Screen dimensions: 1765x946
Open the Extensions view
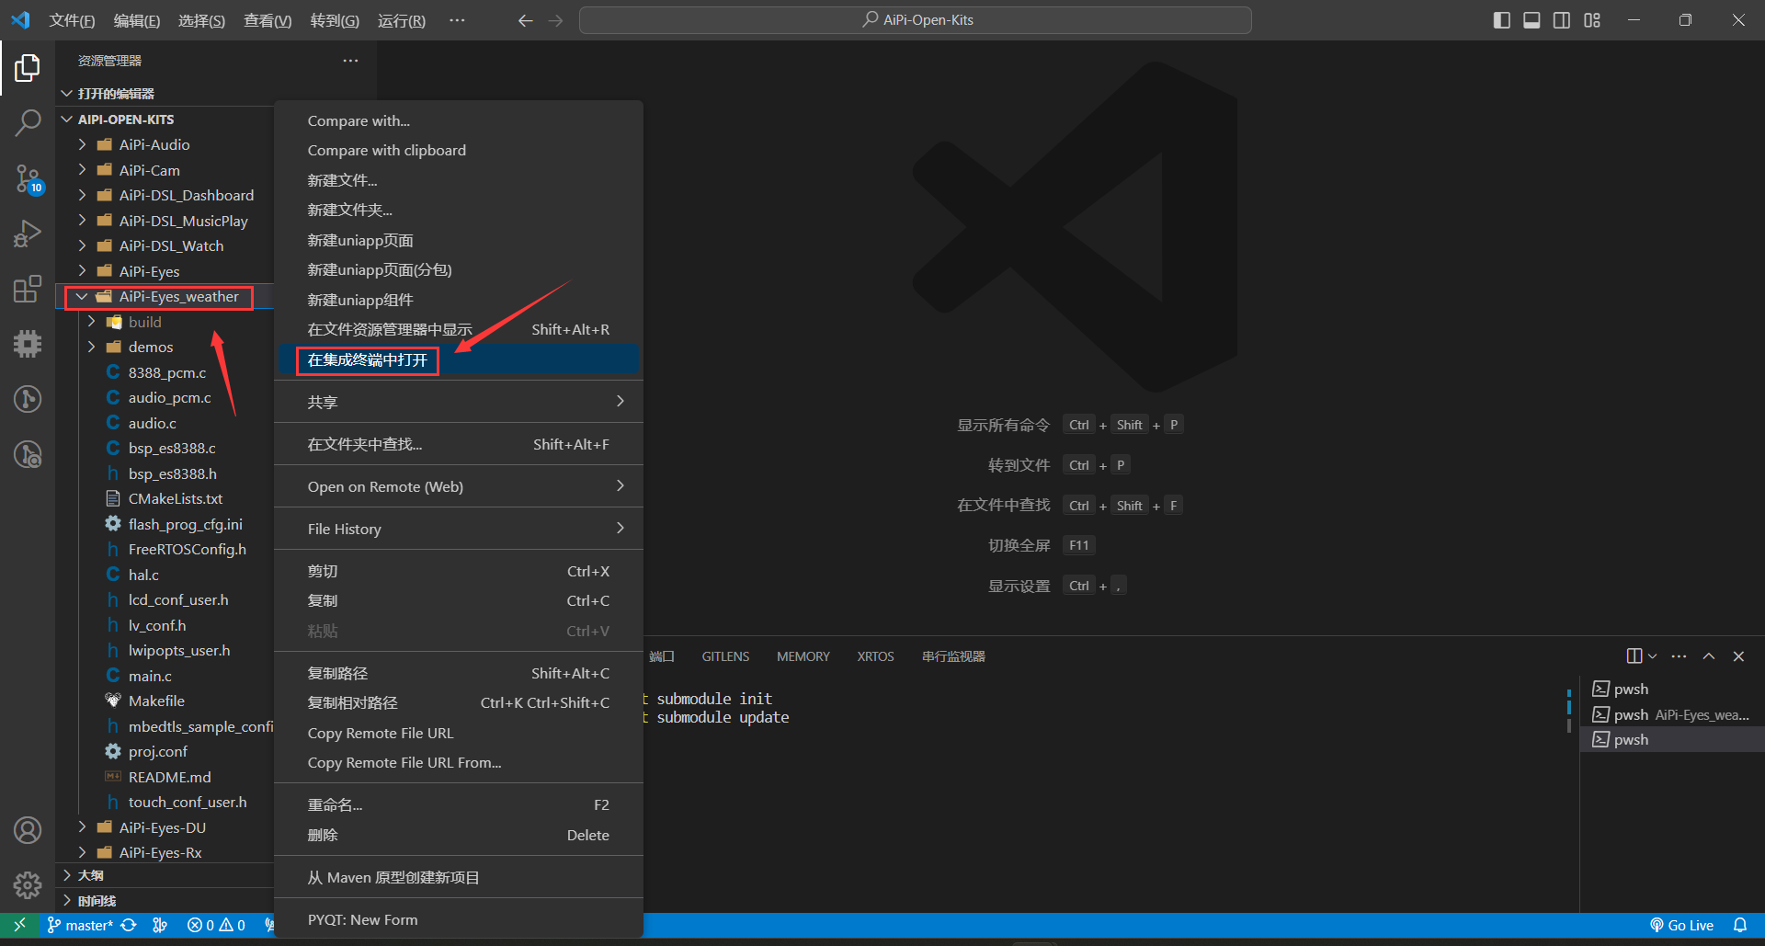coord(28,289)
